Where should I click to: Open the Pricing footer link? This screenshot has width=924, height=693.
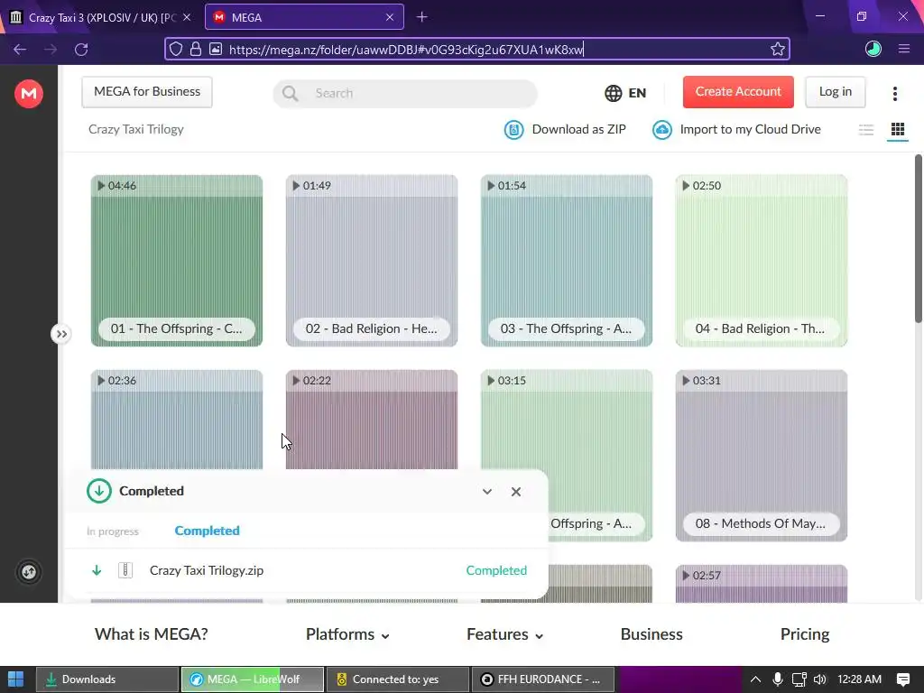pyautogui.click(x=804, y=634)
